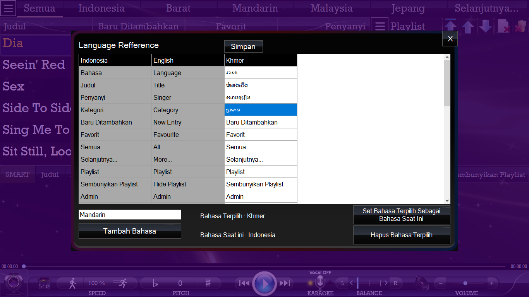
Task: Click the table scrollbar up arrow
Action: tap(447, 57)
